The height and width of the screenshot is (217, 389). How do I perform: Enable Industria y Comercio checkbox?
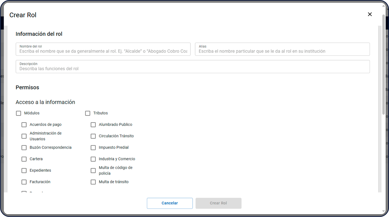(x=93, y=159)
